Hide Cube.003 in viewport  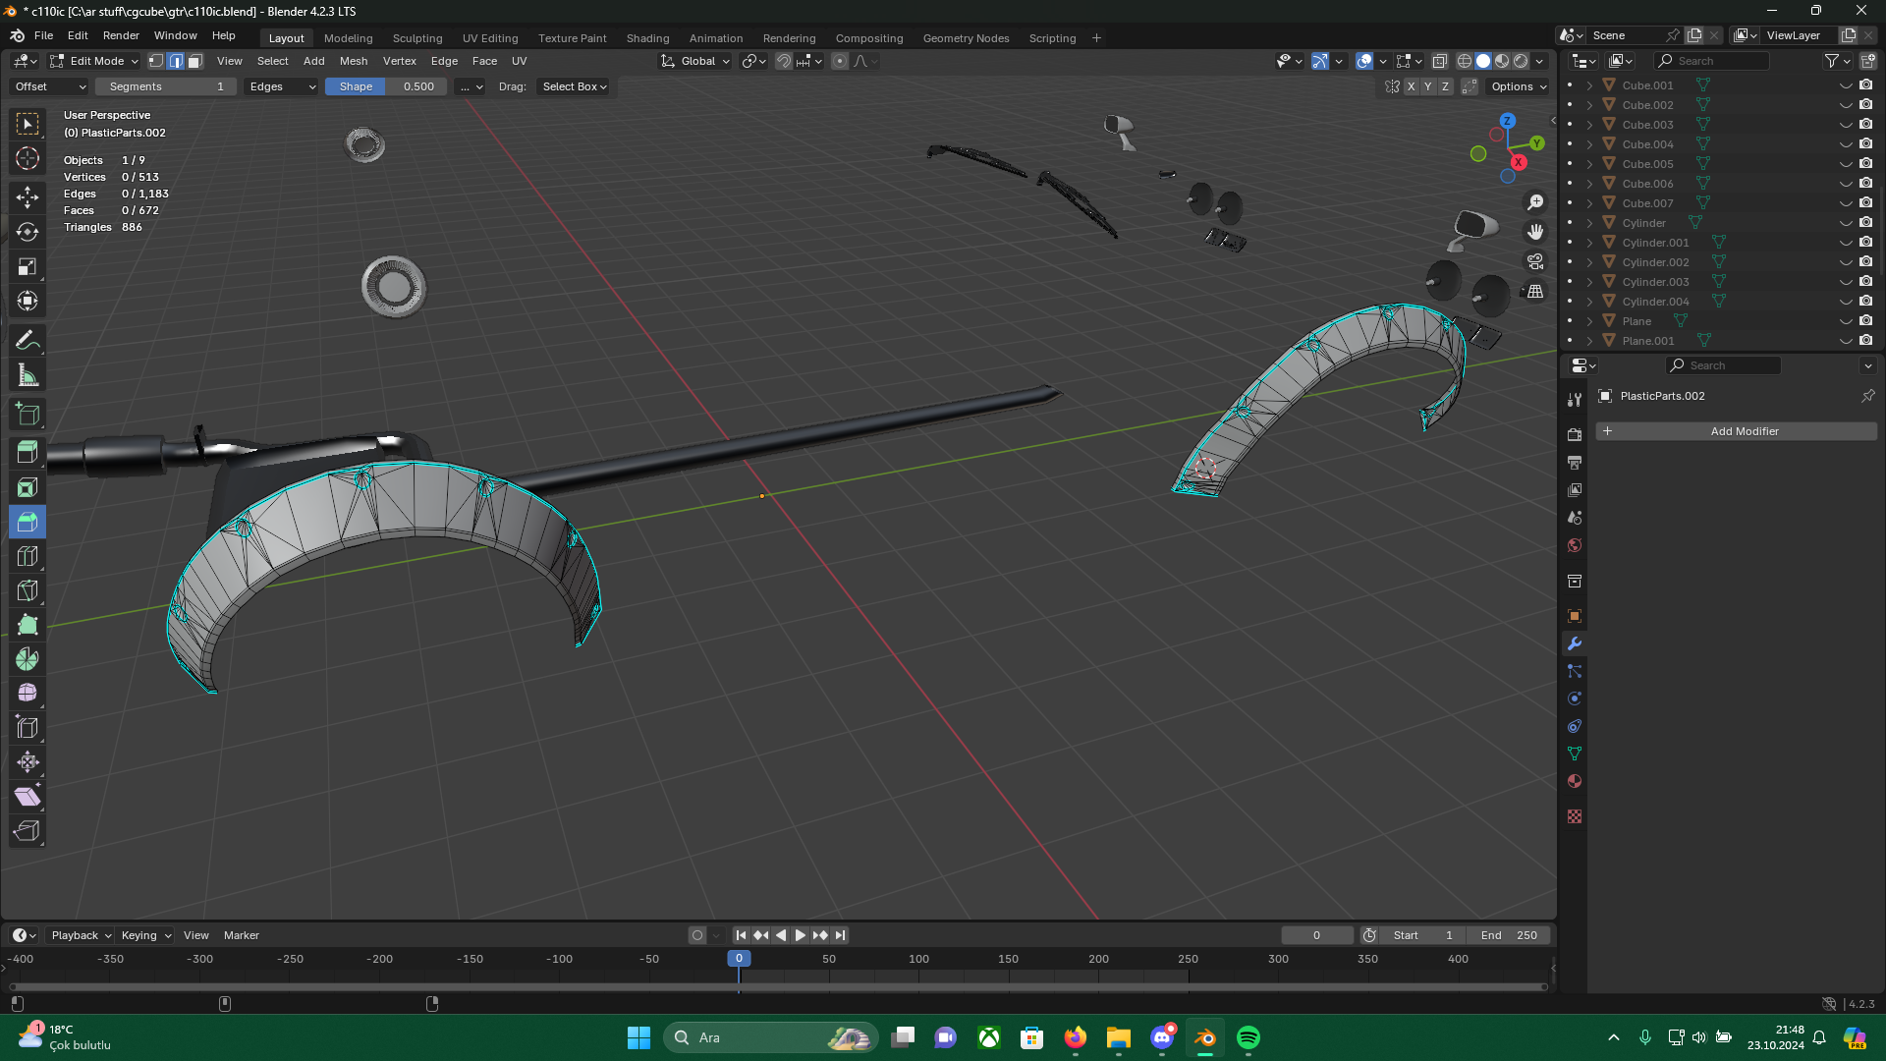pyautogui.click(x=1846, y=125)
